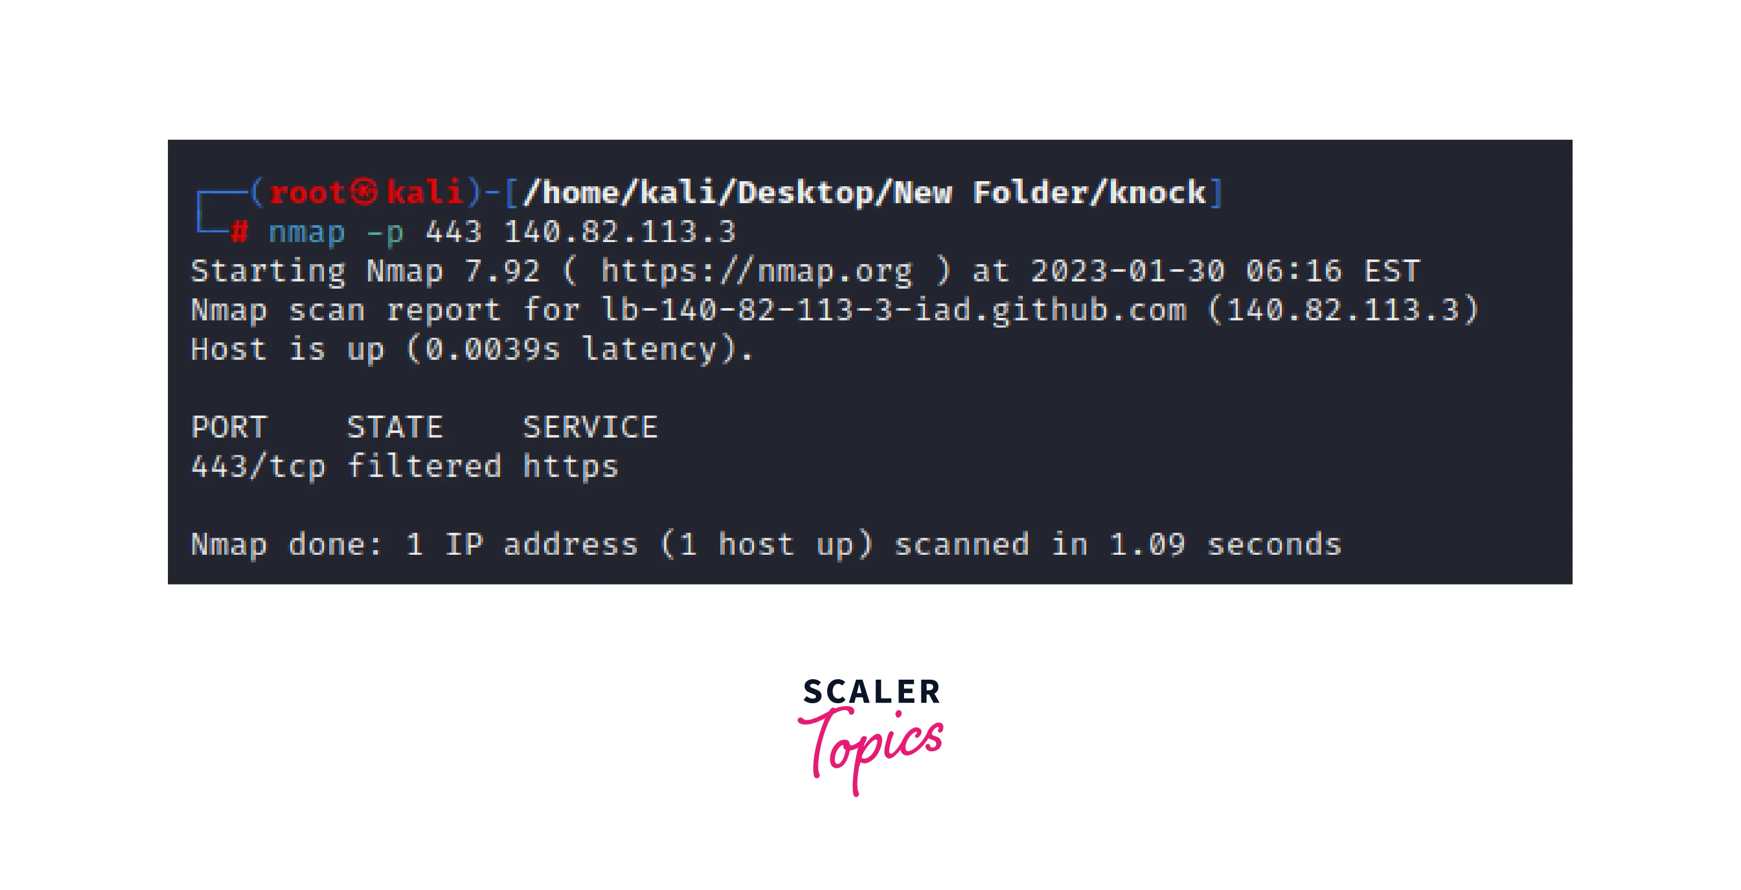
Task: Click the Nmap done summary line
Action: [766, 545]
